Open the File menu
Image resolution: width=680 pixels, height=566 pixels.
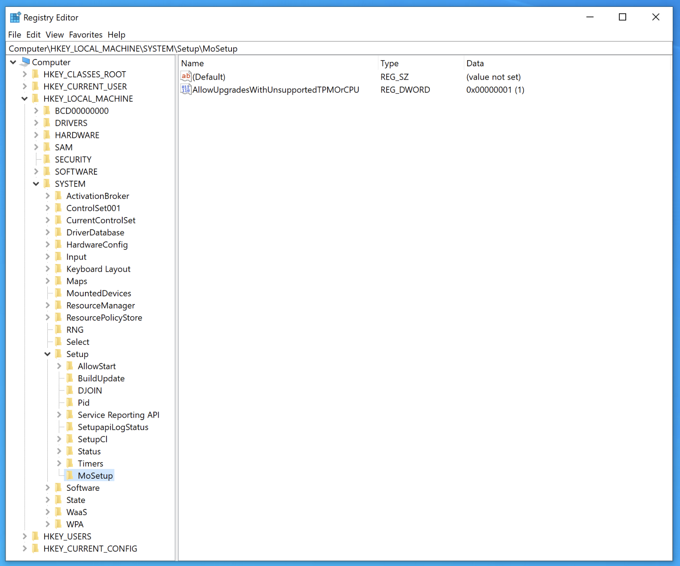pyautogui.click(x=14, y=35)
